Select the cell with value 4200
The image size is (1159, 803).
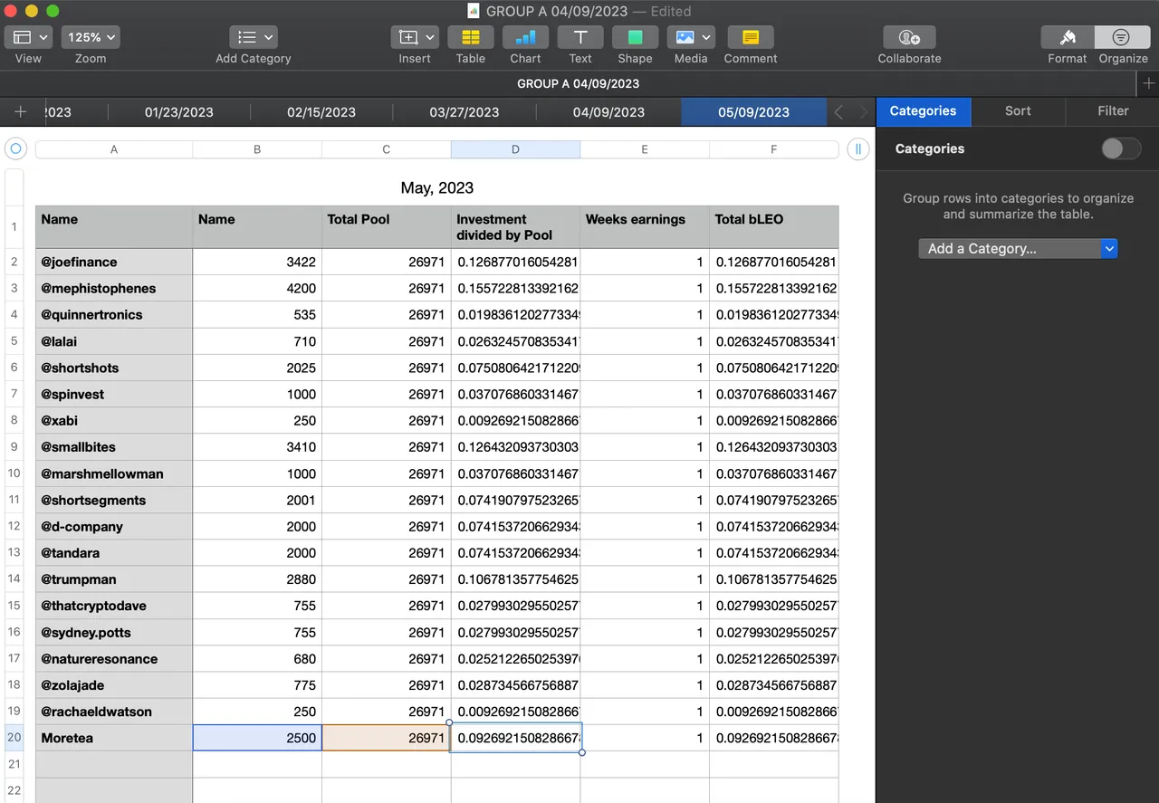pos(257,288)
